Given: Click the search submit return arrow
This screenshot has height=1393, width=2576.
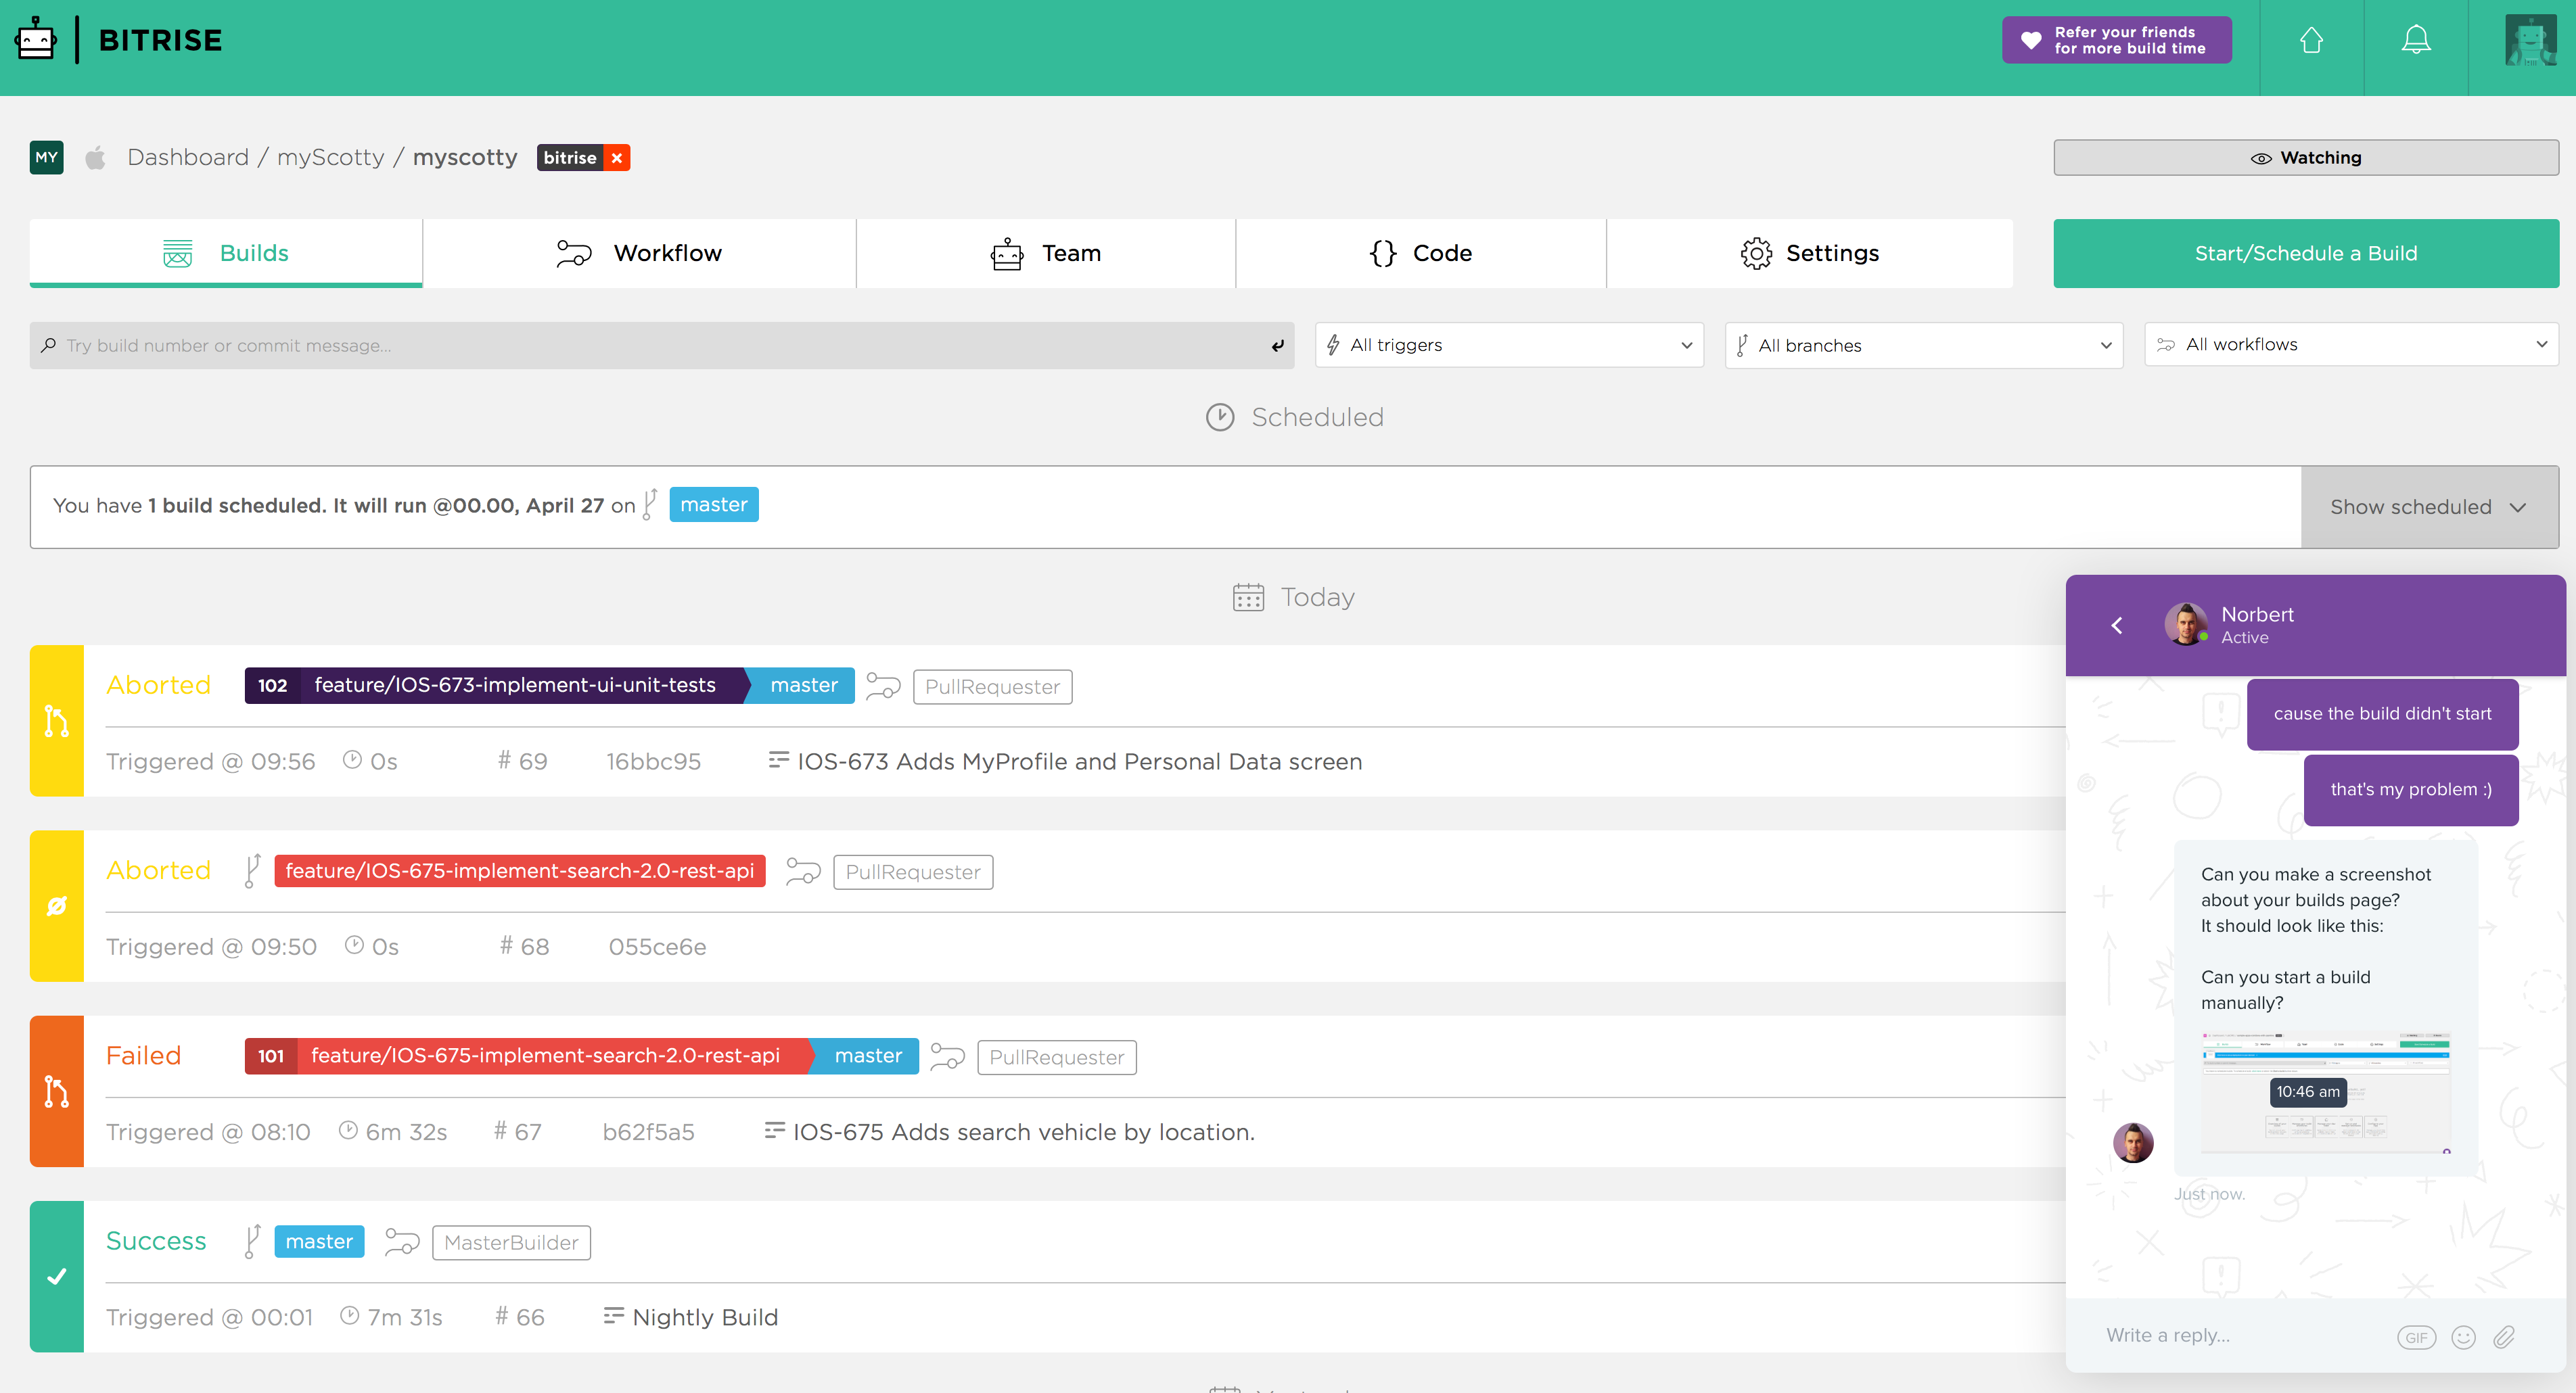Looking at the screenshot, I should click(1277, 346).
